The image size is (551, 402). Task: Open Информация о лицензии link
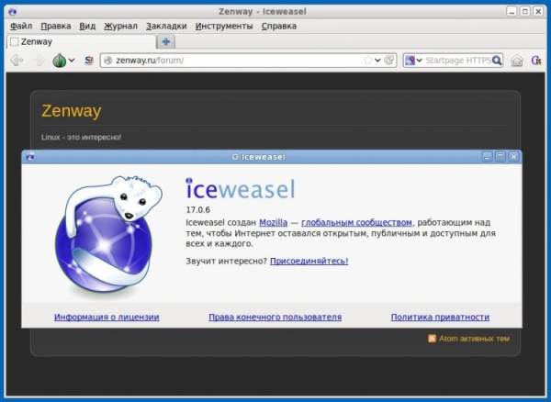click(106, 317)
